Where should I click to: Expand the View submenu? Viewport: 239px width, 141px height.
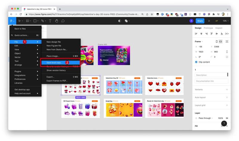(x=25, y=49)
